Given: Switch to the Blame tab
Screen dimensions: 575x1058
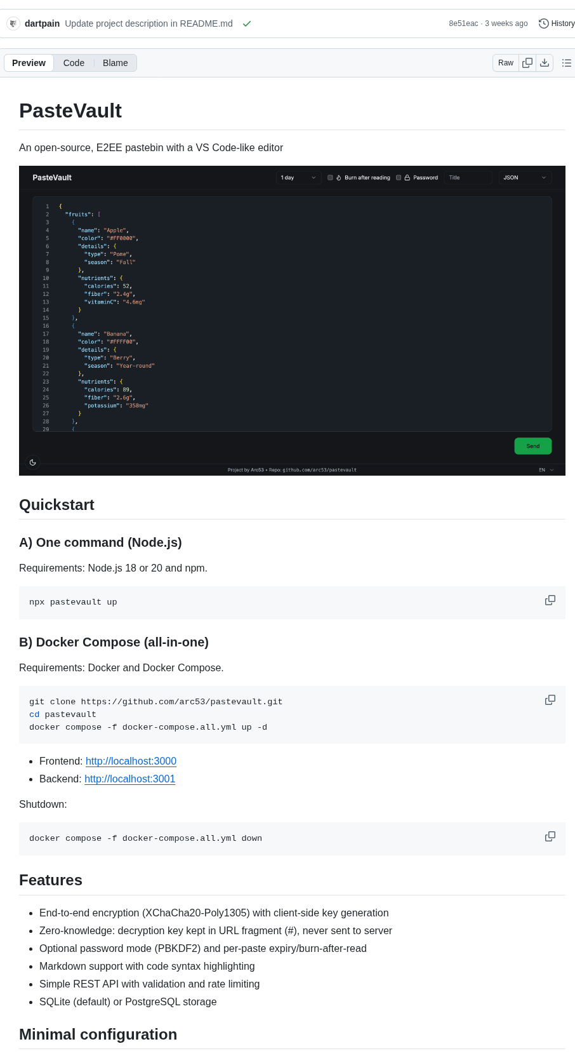Looking at the screenshot, I should (x=115, y=63).
